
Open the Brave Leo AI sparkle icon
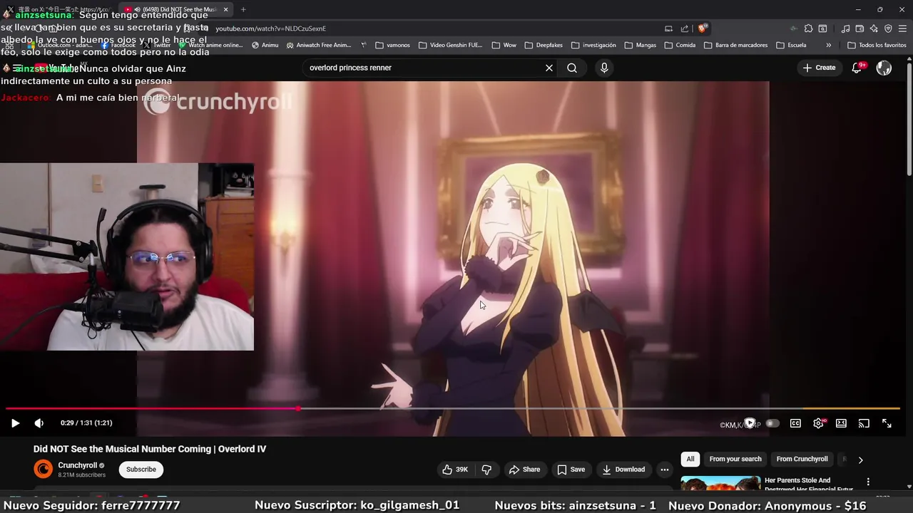(874, 28)
